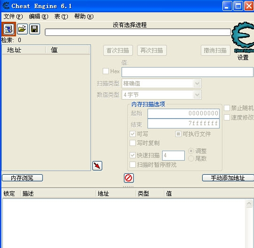Click the 值 value input field
Screen dimensions: 254x248
pos(188,72)
